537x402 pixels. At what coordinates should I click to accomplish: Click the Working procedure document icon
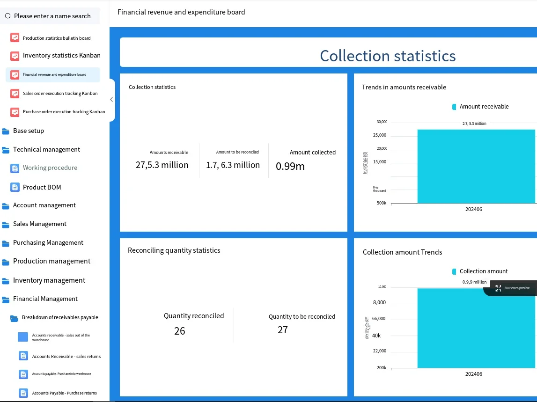15,168
